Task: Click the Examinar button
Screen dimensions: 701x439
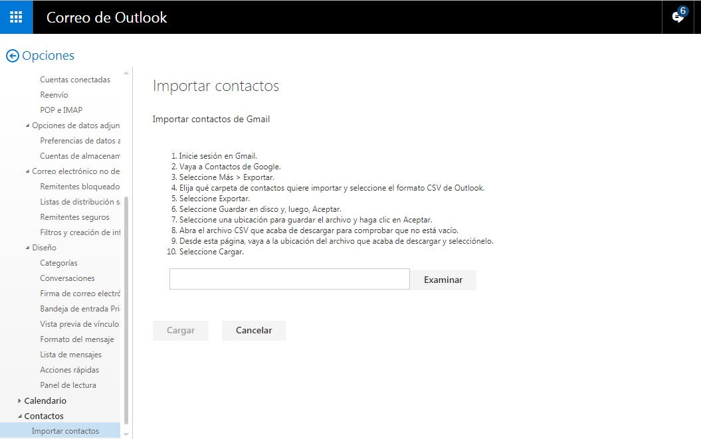Action: click(443, 280)
